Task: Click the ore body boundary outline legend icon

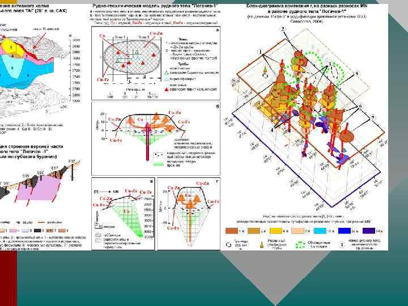Action: pyautogui.click(x=228, y=245)
